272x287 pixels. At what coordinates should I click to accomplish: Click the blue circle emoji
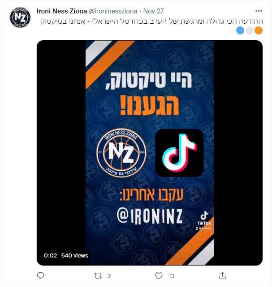(240, 30)
